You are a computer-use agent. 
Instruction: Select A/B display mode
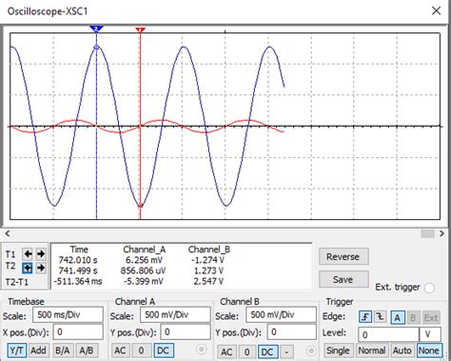tap(87, 351)
